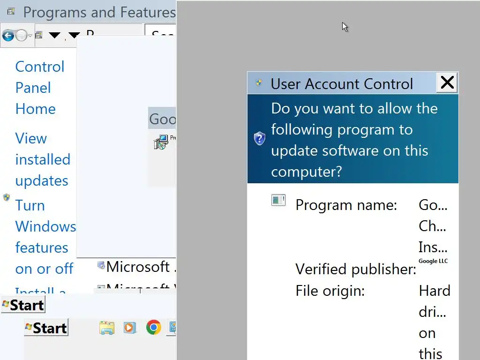Click shield icon beside Turn Windows features
Viewport: 480px width, 360px height.
pyautogui.click(x=7, y=197)
